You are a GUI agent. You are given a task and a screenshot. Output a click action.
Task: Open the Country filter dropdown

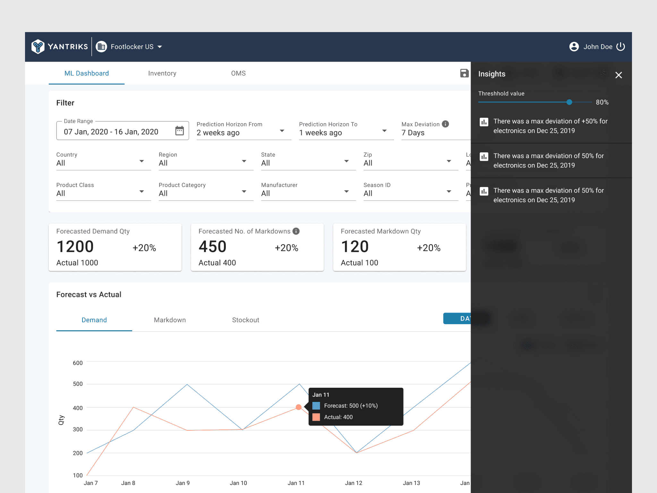tap(141, 161)
